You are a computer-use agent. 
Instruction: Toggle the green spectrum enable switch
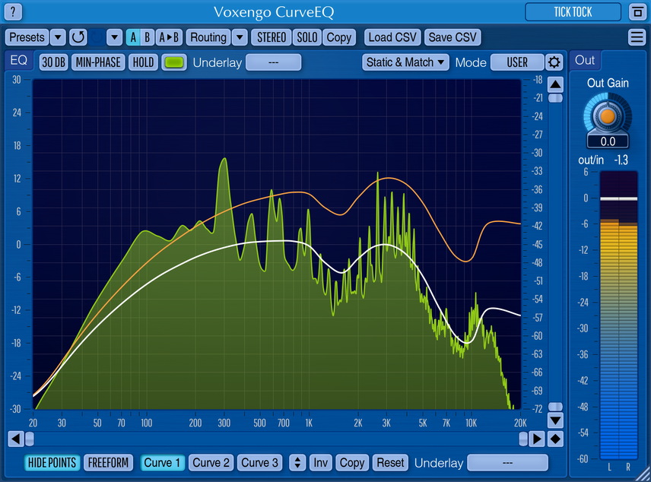coord(174,62)
